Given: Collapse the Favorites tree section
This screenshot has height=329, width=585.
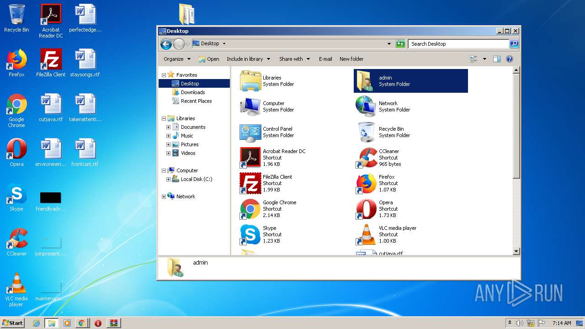Looking at the screenshot, I should point(164,75).
